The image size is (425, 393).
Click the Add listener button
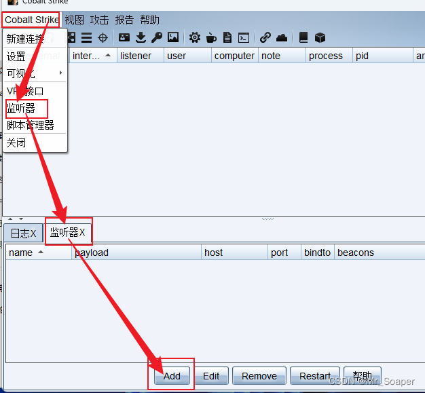coord(172,376)
